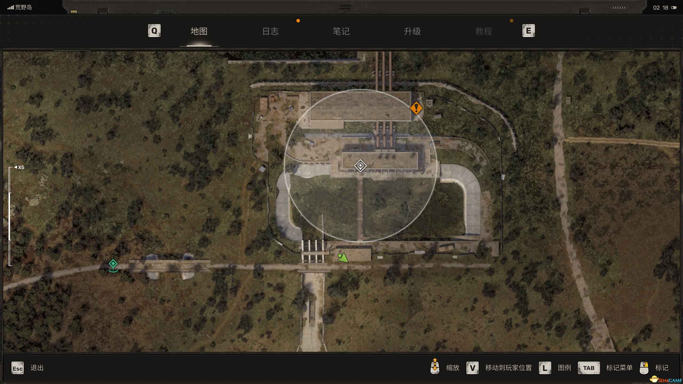Click the X5 zoom level indicator
Viewport: 683px width, 384px height.
coord(19,167)
